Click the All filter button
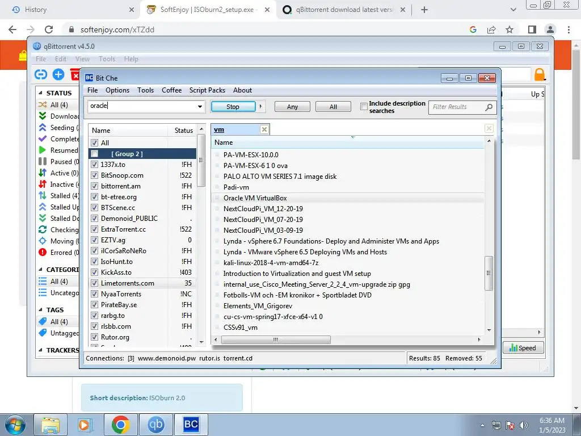This screenshot has height=436, width=581. pos(333,106)
